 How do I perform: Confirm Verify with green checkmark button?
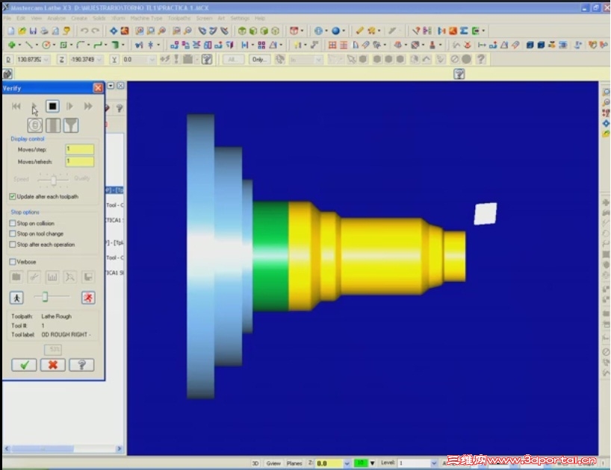pyautogui.click(x=24, y=365)
